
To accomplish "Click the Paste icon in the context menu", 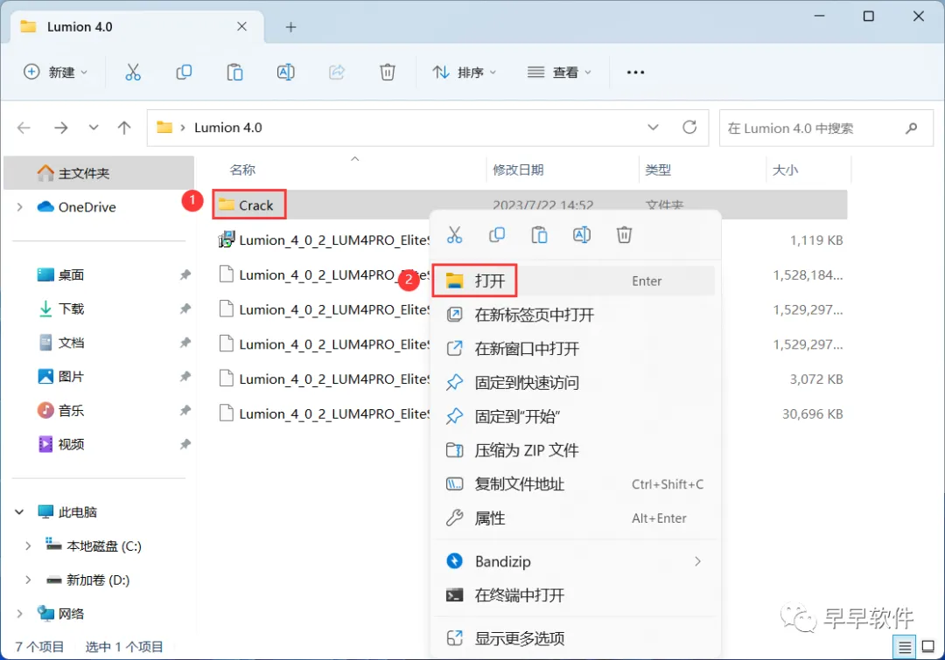I will click(x=539, y=235).
